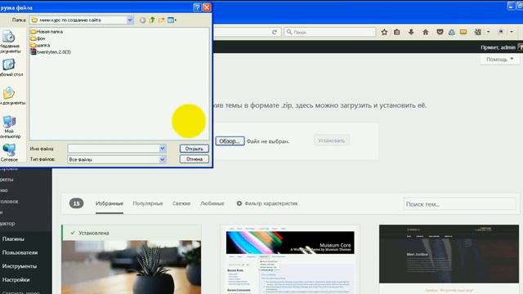Open Firefox downloads arrow icon
The image size is (523, 294).
[411, 32]
